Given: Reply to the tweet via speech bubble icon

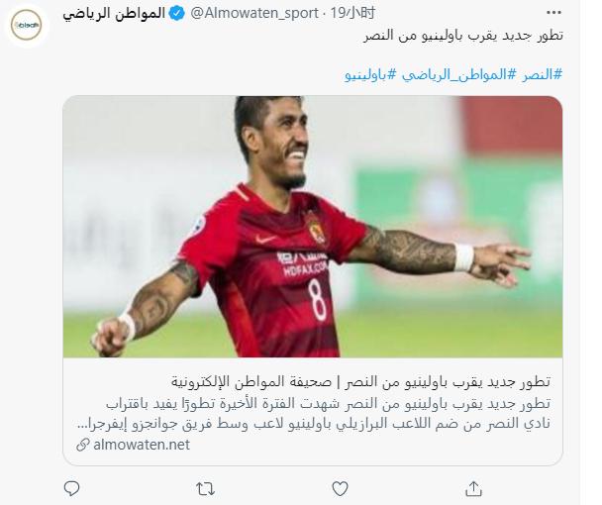Looking at the screenshot, I should coord(71,488).
